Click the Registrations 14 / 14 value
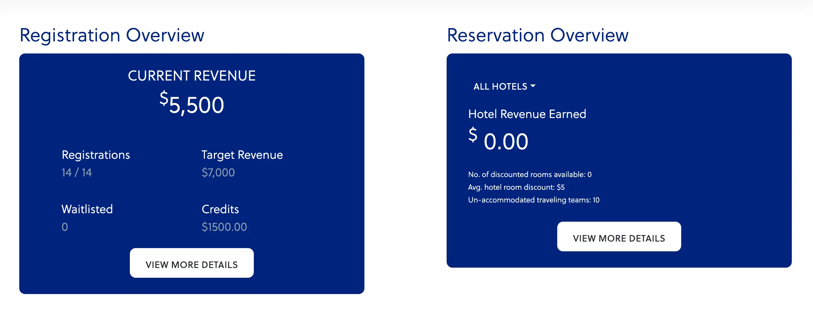This screenshot has height=311, width=813. pyautogui.click(x=77, y=172)
